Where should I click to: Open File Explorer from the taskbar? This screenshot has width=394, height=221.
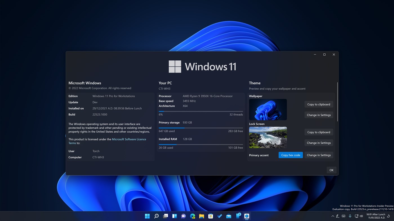pos(202,216)
